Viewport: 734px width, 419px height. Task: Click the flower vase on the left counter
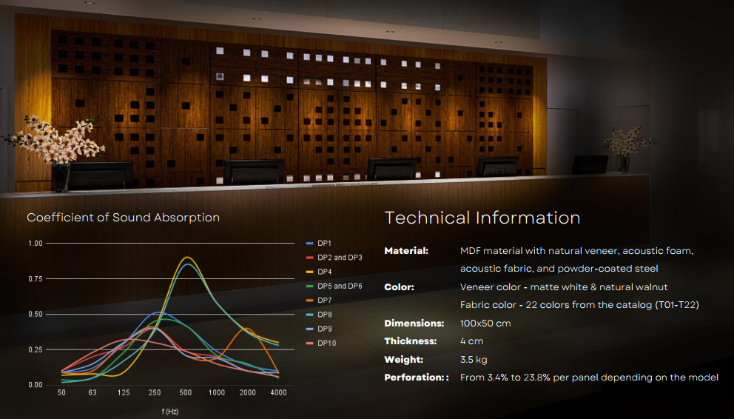[x=59, y=175]
